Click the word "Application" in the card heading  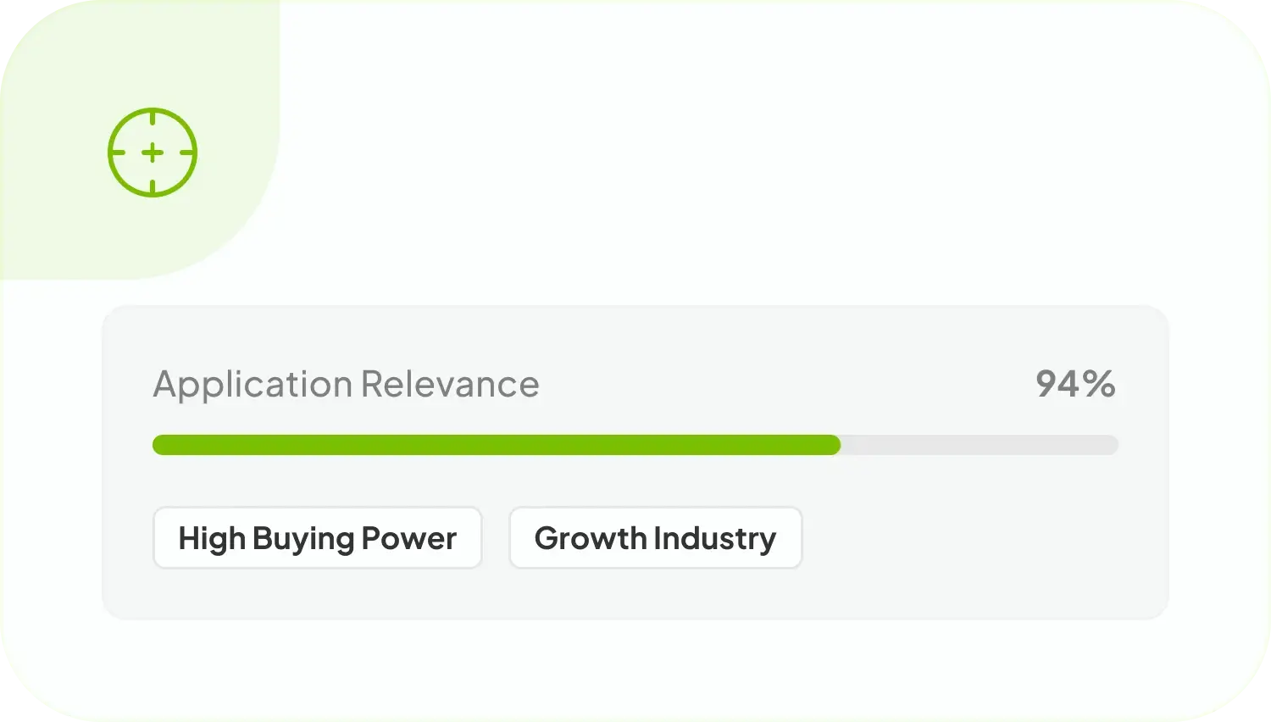(252, 386)
